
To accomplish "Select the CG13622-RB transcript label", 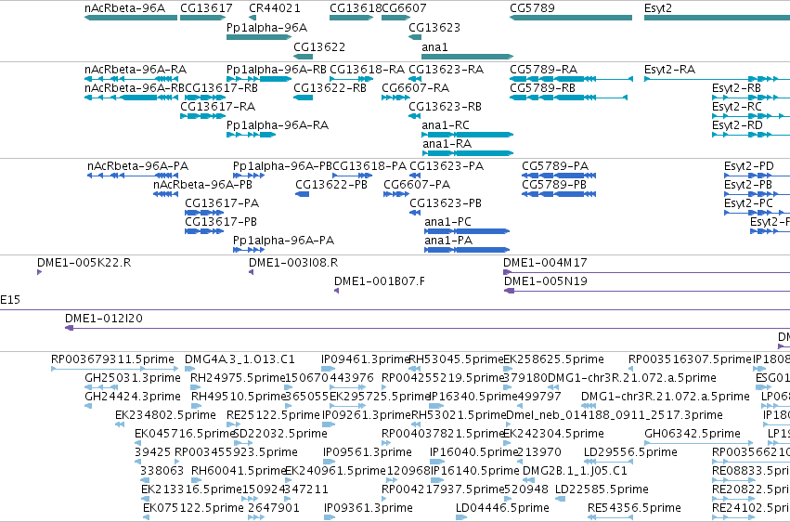I will 330,87.
